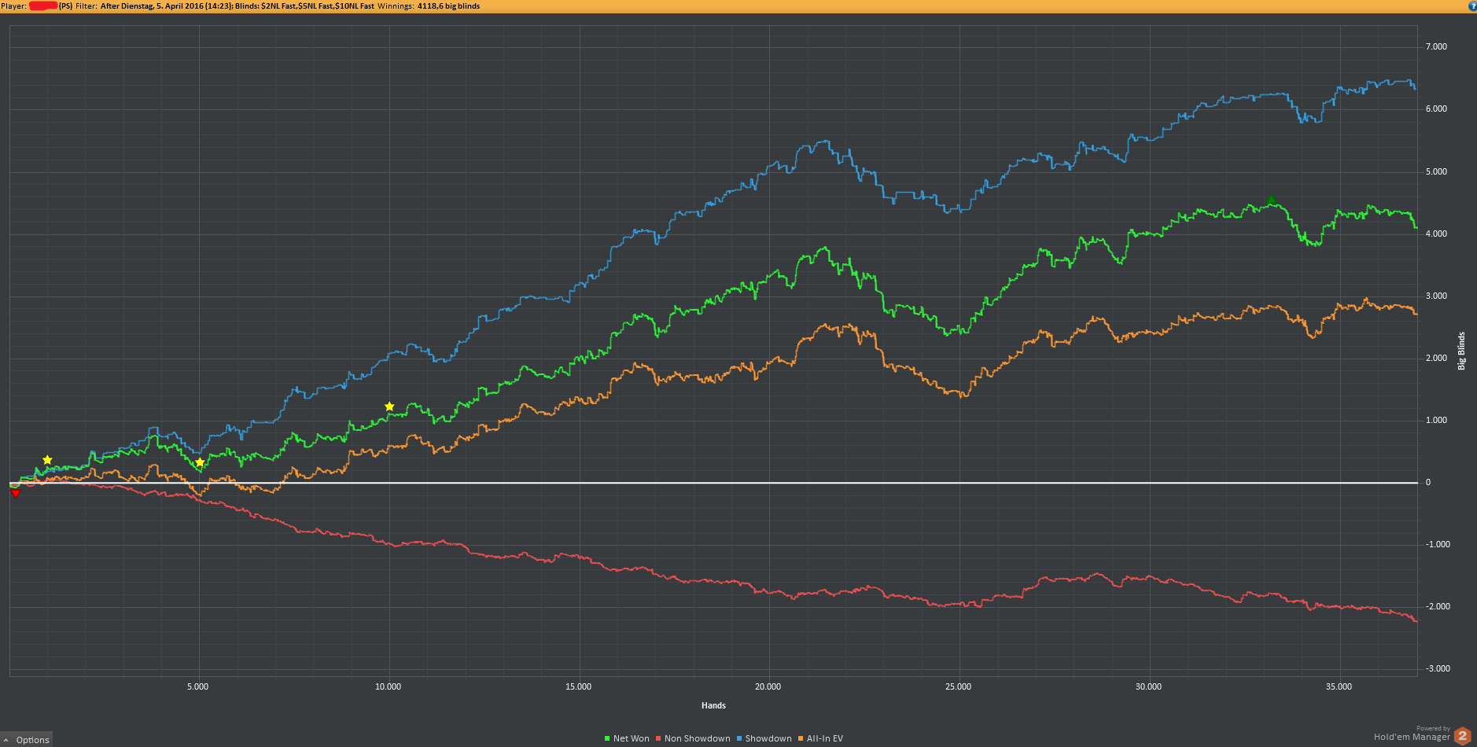Click the '10.000' Hands axis label
Image resolution: width=1477 pixels, height=747 pixels.
coord(388,686)
